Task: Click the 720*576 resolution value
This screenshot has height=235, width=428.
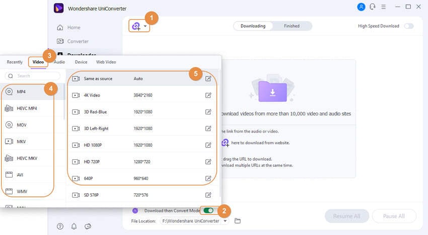Action: [141, 195]
